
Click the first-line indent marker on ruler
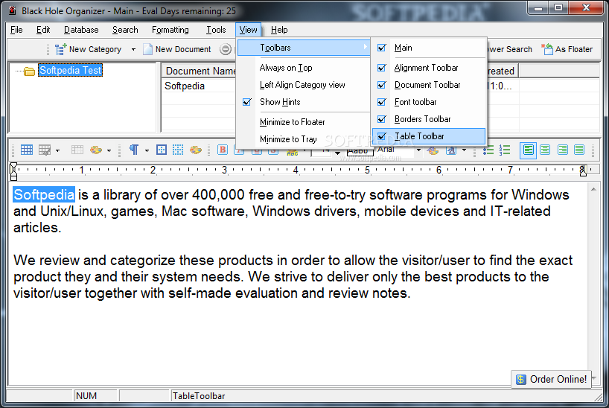(13, 166)
